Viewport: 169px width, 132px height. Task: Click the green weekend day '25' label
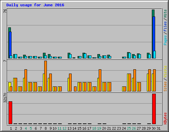129,128
